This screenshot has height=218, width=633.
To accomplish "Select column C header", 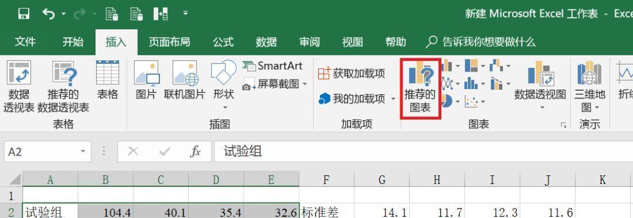I will click(161, 179).
